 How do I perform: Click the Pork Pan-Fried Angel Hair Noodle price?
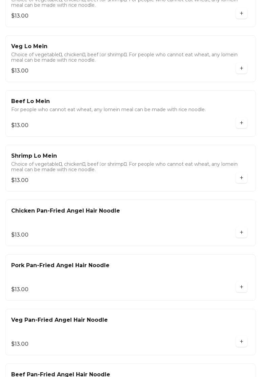coord(20,290)
